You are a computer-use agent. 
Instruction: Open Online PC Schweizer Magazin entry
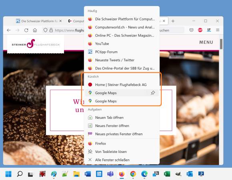(122, 35)
